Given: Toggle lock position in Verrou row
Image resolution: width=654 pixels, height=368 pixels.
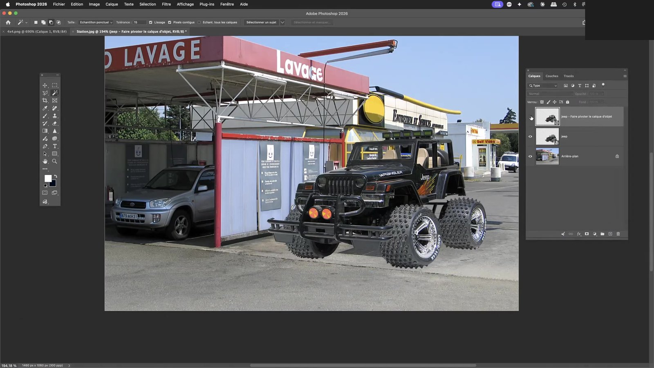Looking at the screenshot, I should pyautogui.click(x=555, y=102).
